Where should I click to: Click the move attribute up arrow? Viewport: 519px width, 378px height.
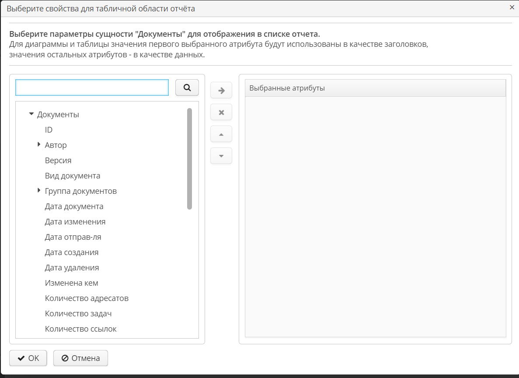221,134
